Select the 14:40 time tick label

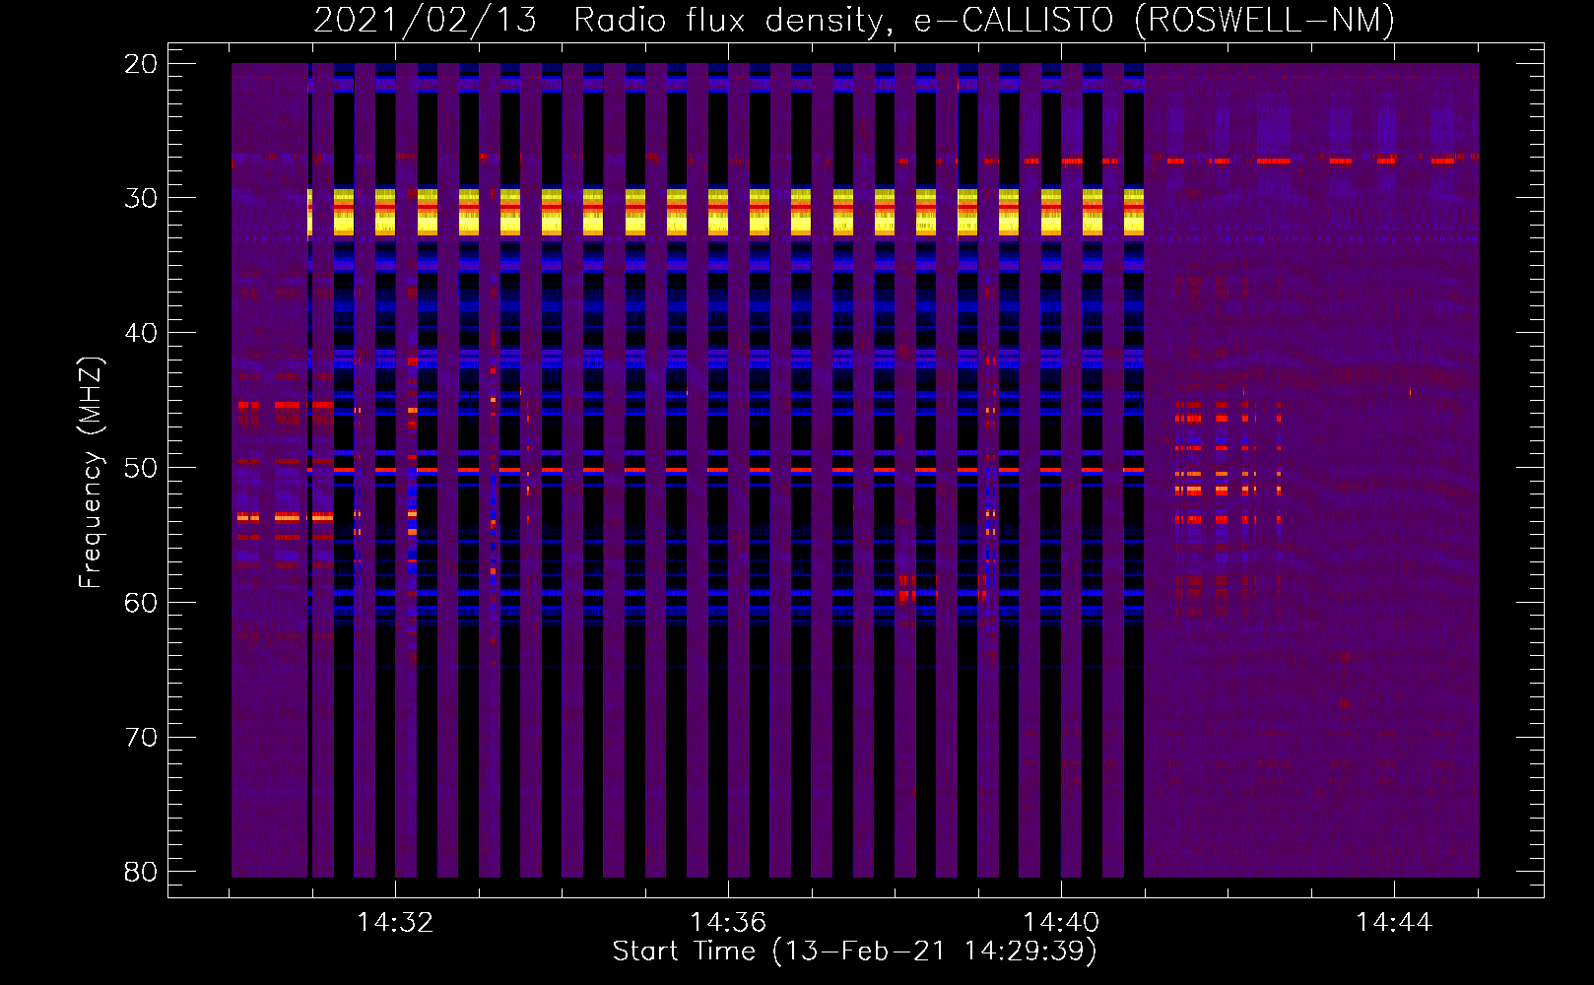tap(1061, 923)
